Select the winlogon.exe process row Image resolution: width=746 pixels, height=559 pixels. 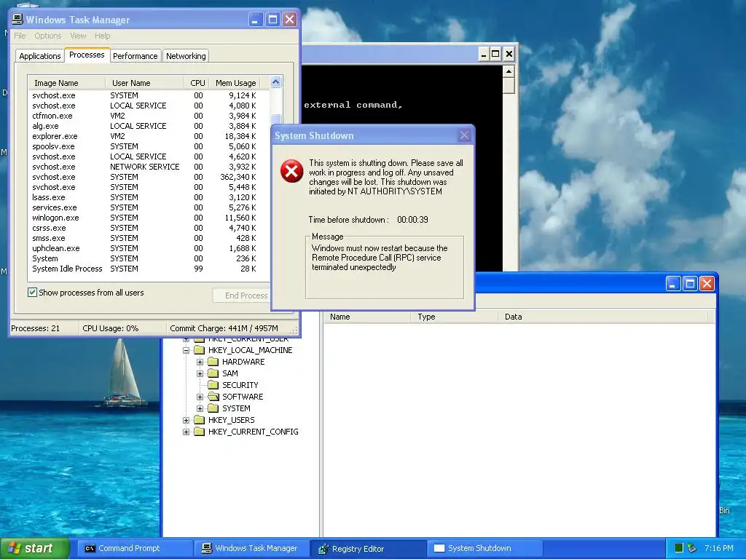point(149,218)
